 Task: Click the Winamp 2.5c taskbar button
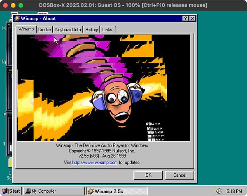(x=117, y=191)
